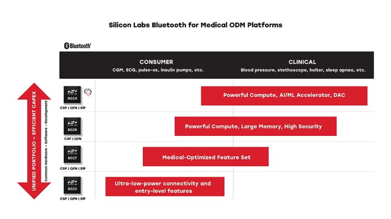This screenshot has width=391, height=219.
Task: Click the page title Silicon Labs Bluetooth heading
Action: [195, 25]
